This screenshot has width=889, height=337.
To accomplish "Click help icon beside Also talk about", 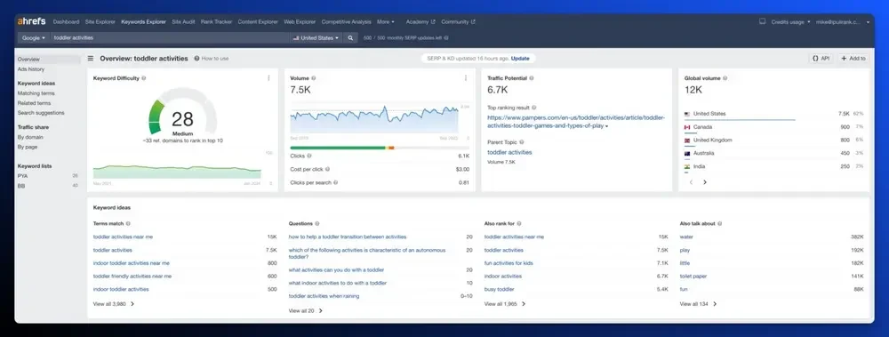I will pyautogui.click(x=720, y=223).
